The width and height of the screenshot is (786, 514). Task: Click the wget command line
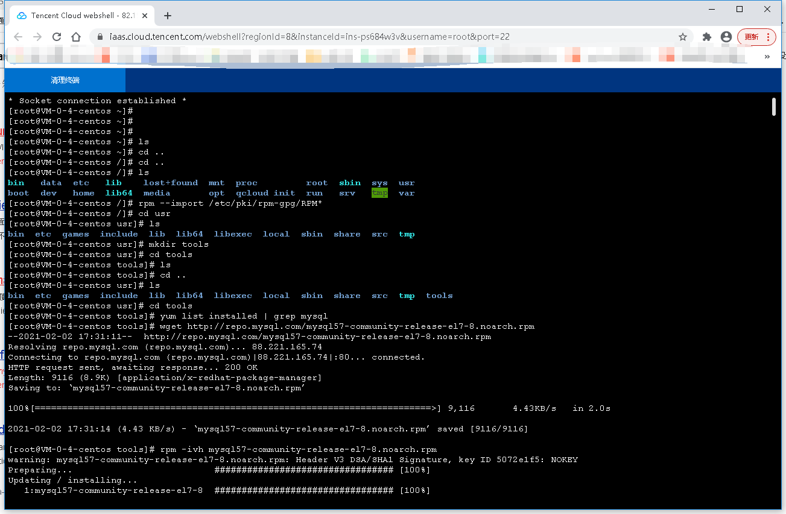pyautogui.click(x=271, y=326)
